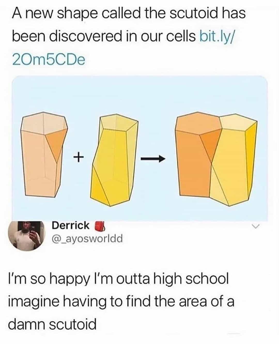Open the light-blue scutoid image card
This screenshot has height=344, width=279.
click(x=139, y=148)
